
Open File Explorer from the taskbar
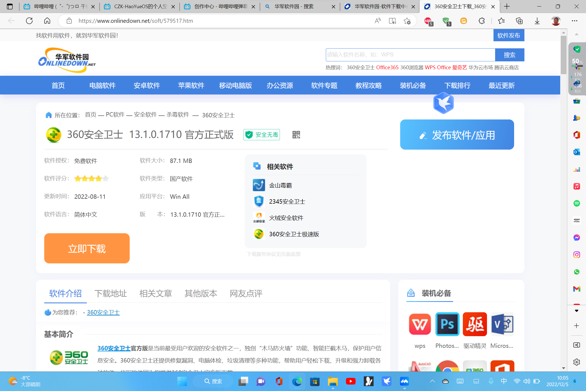coord(333,381)
